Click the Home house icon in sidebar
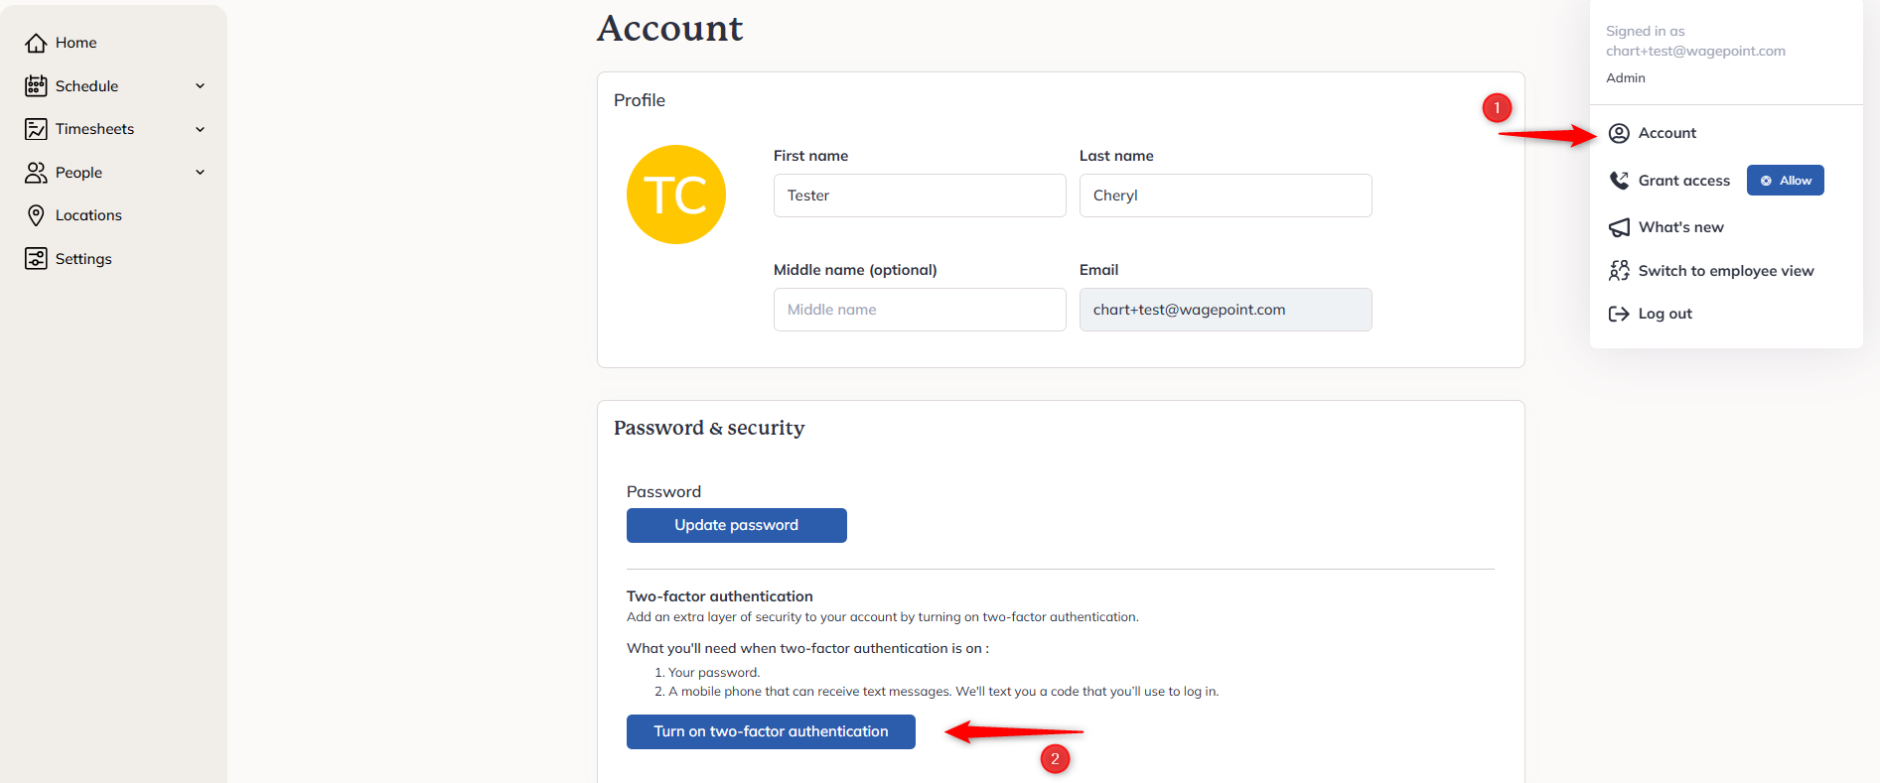This screenshot has height=783, width=1880. pyautogui.click(x=36, y=43)
